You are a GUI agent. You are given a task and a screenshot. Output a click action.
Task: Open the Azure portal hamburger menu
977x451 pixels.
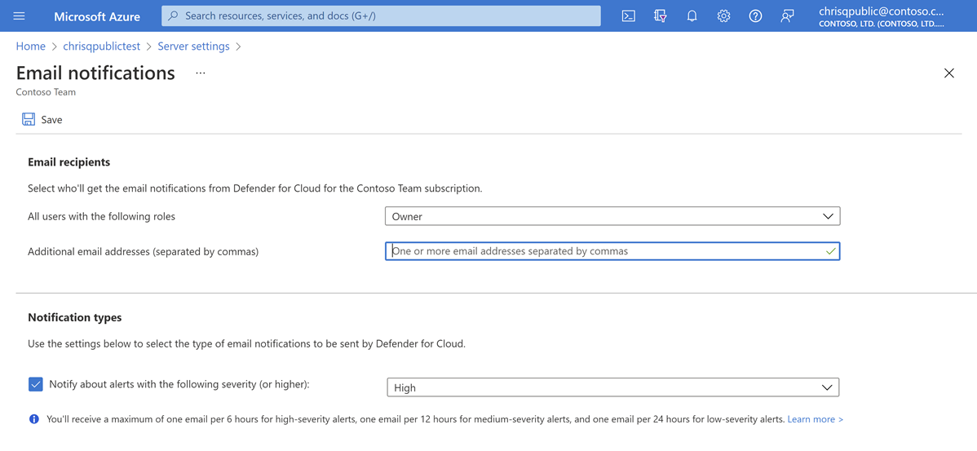(19, 15)
